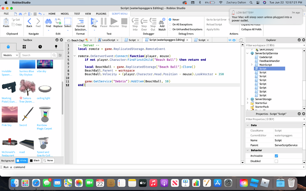Open Toolbox search filter options icon

coord(60,55)
